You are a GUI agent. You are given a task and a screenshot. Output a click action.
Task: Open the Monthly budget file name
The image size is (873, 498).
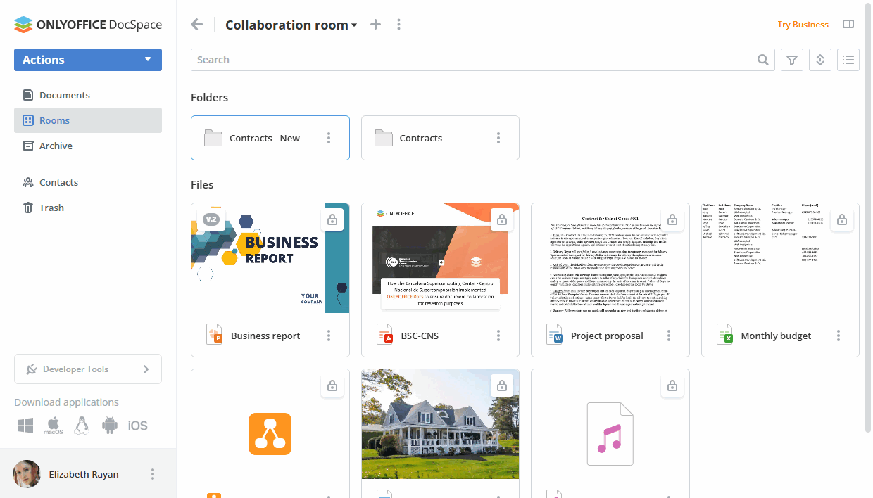[776, 336]
